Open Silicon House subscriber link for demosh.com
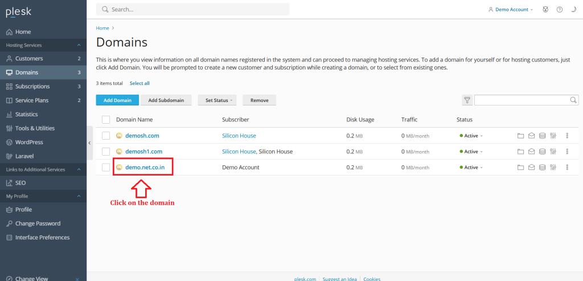This screenshot has width=583, height=281. pos(239,136)
